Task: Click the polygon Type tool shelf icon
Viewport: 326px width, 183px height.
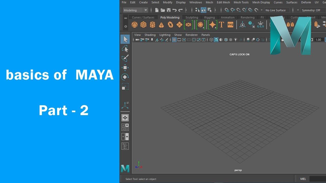Action: (x=222, y=25)
